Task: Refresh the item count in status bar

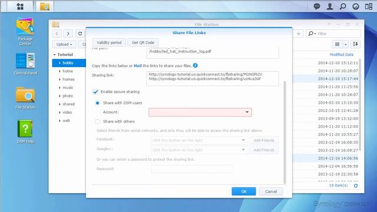Action: tap(356, 185)
